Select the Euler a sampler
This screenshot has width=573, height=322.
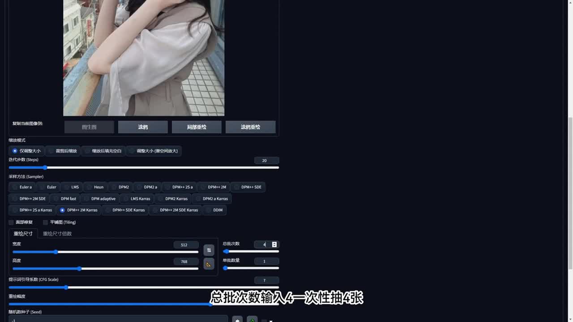(21, 187)
